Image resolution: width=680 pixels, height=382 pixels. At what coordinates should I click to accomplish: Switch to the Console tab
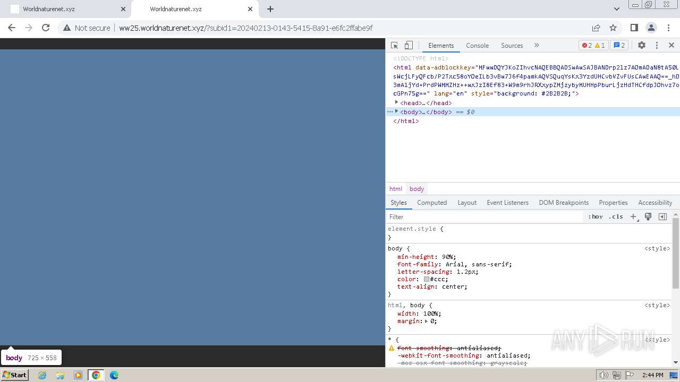477,45
